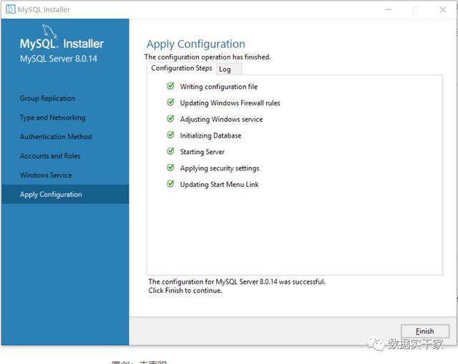Click 'Starting Server' step text
The width and height of the screenshot is (458, 364).
[202, 152]
